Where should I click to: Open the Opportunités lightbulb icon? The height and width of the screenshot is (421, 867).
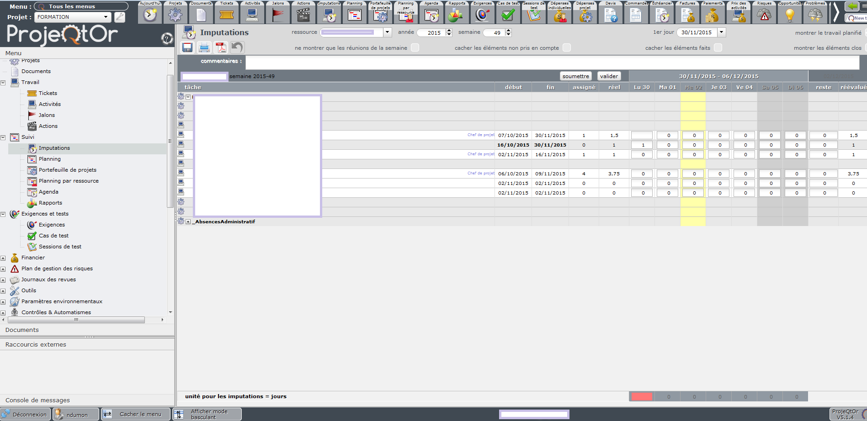point(790,15)
